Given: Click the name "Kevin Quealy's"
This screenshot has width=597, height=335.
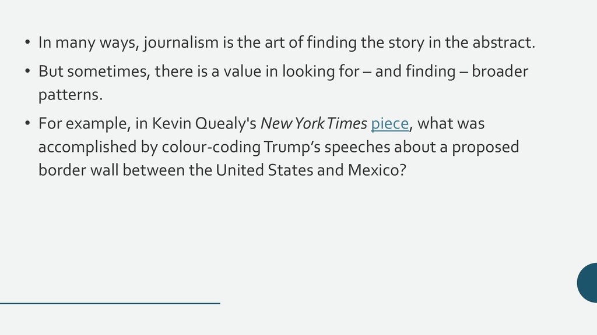Looking at the screenshot, I should click(x=205, y=124).
